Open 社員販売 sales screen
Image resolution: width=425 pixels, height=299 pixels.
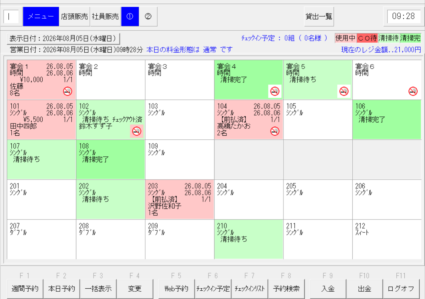click(x=105, y=16)
